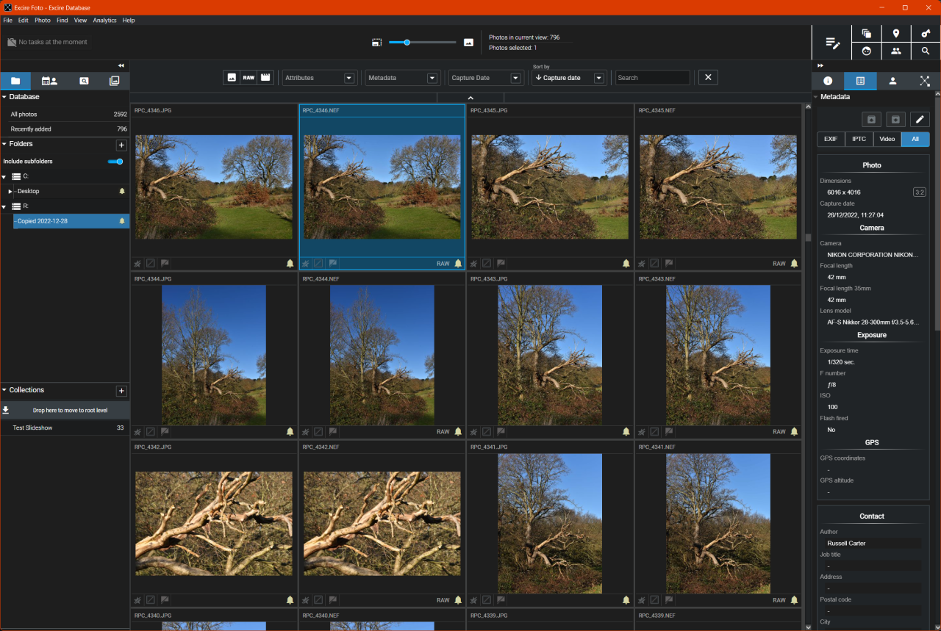941x631 pixels.
Task: Click the Author field Russell Carter
Action: (x=870, y=543)
